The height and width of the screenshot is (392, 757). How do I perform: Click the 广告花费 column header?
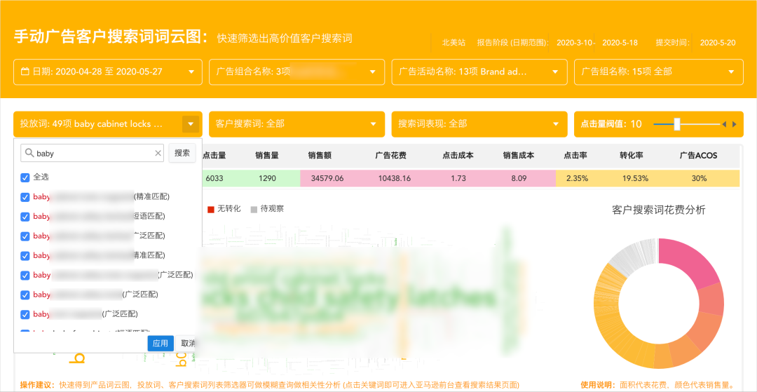[390, 156]
